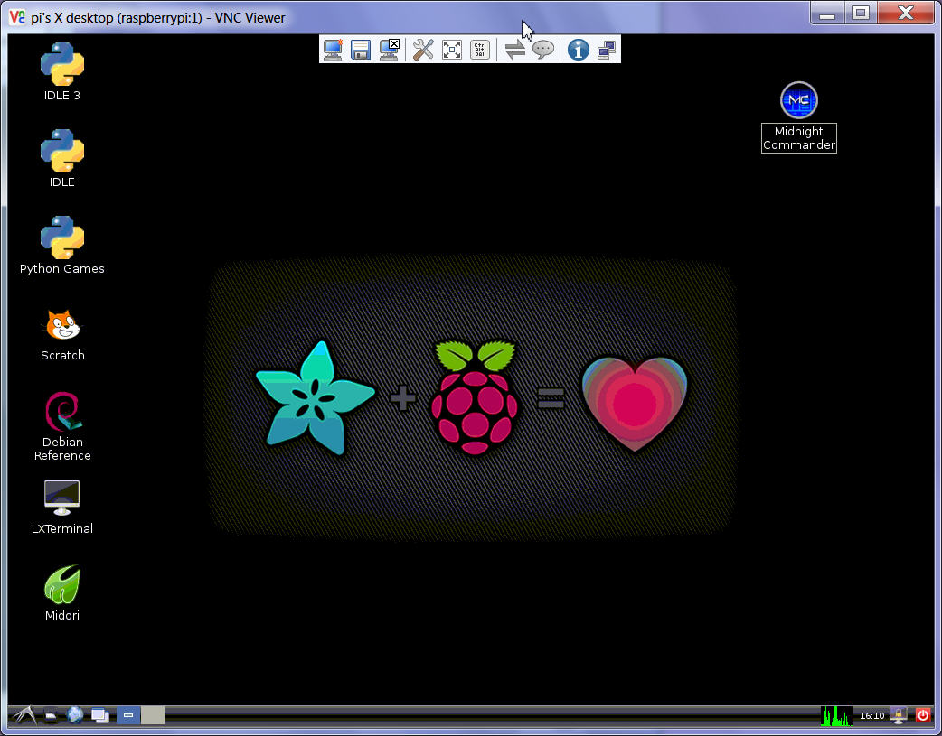Toggle full screen mode in VNC toolbar
942x736 pixels.
pyautogui.click(x=452, y=50)
